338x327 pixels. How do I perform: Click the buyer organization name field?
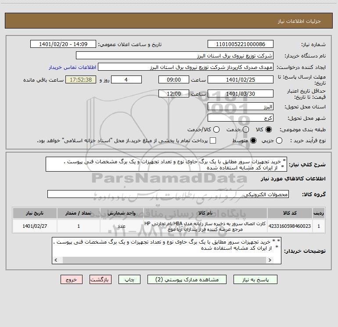coord(175,55)
